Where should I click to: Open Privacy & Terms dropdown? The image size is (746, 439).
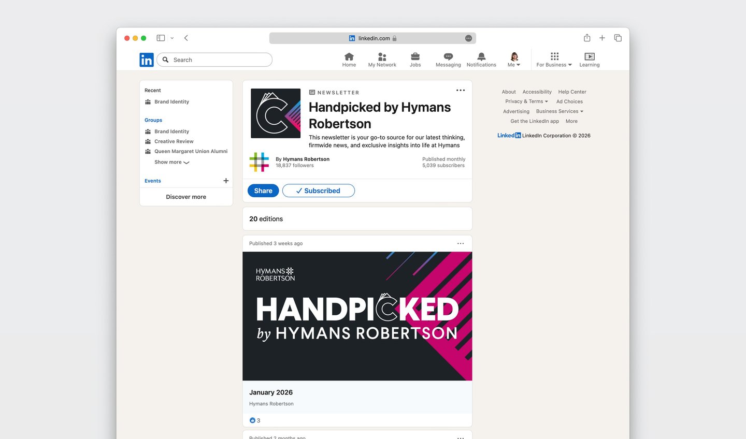tap(526, 101)
